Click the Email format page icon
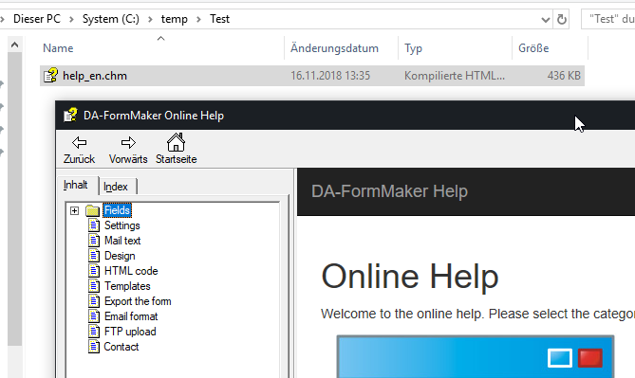The height and width of the screenshot is (378, 635). 94,316
